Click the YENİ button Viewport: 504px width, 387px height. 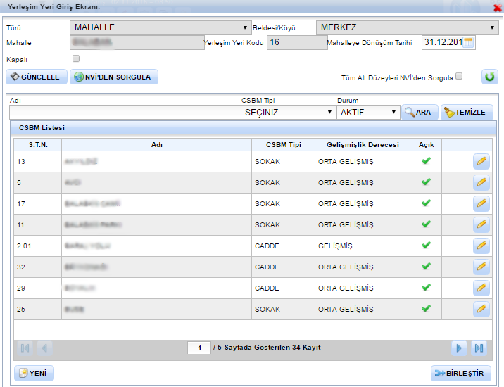(x=34, y=373)
